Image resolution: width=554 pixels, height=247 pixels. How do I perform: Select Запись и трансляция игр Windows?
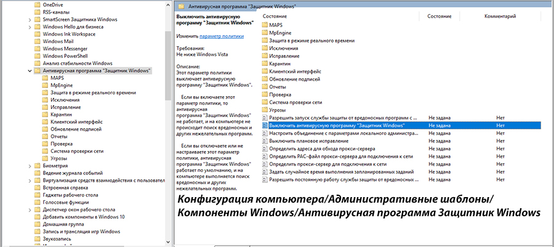coord(81,232)
